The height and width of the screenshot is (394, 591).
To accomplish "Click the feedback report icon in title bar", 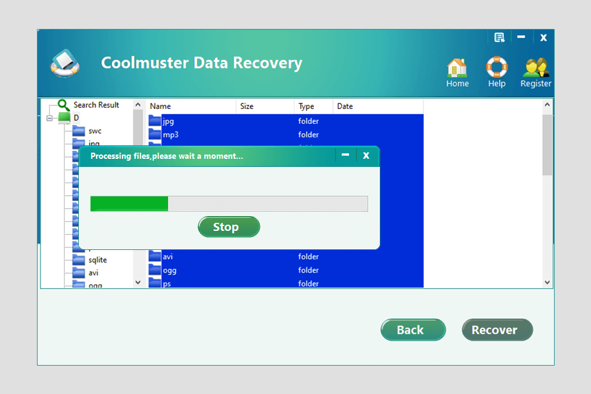I will tap(499, 37).
